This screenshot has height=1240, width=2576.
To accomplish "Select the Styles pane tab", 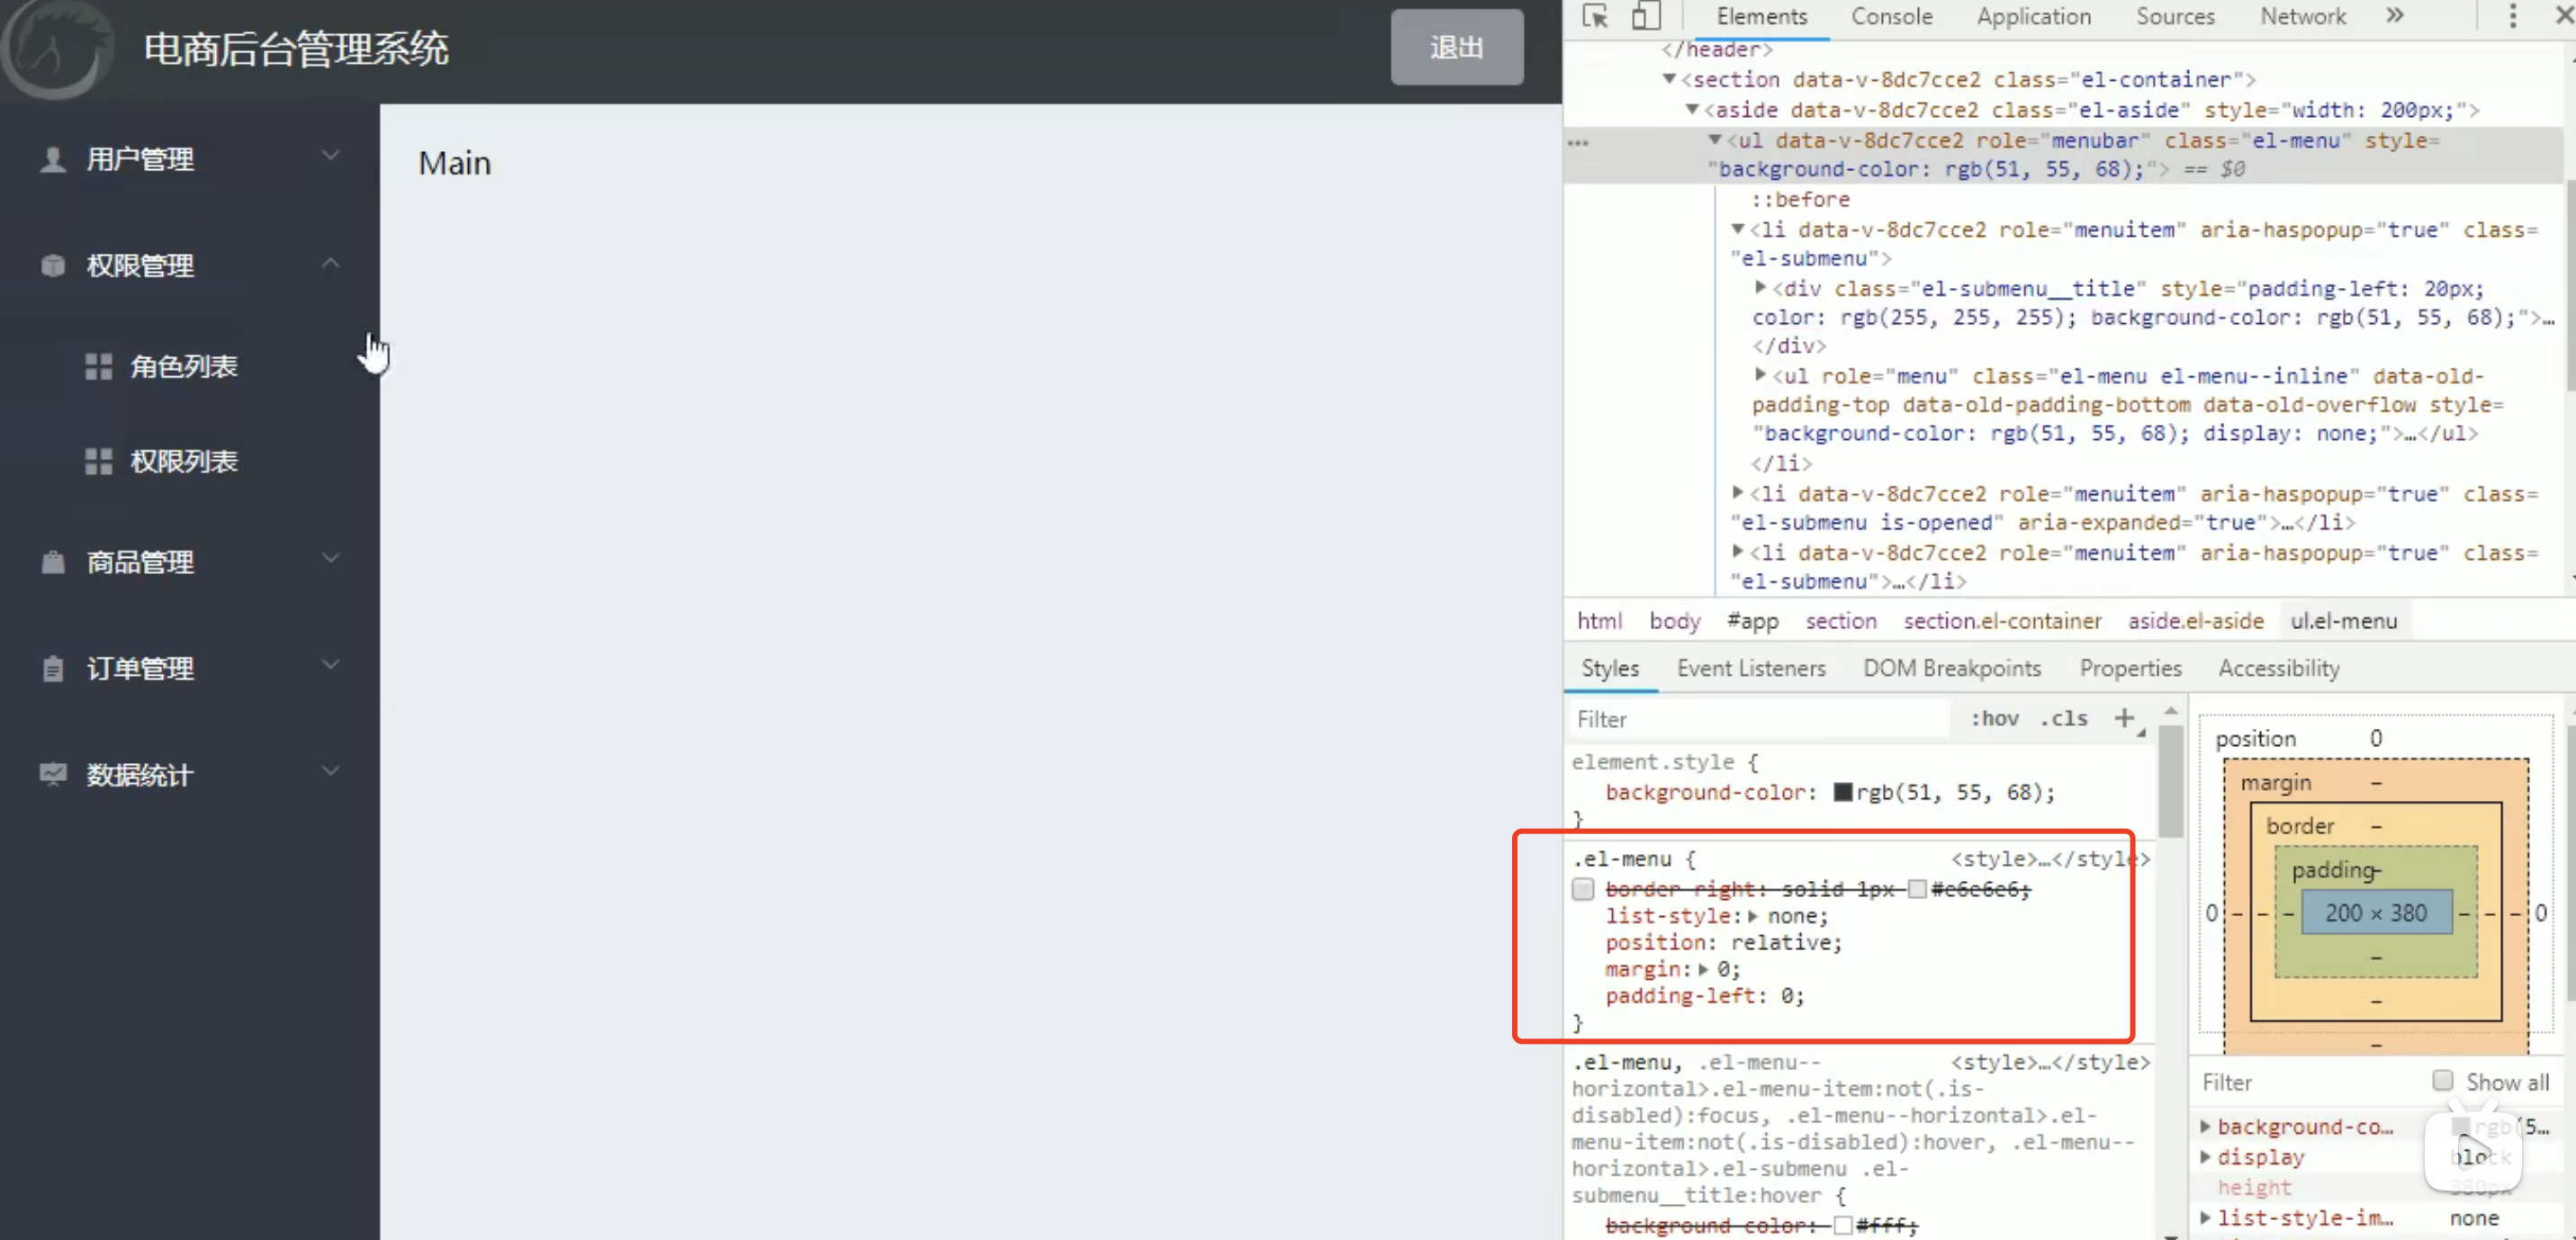I will tap(1610, 668).
